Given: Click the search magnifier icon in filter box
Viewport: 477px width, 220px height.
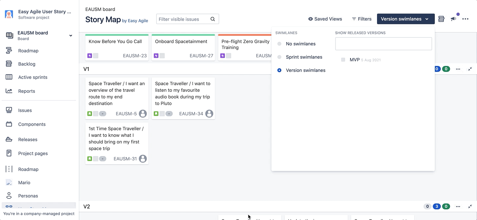Looking at the screenshot, I should pyautogui.click(x=213, y=19).
